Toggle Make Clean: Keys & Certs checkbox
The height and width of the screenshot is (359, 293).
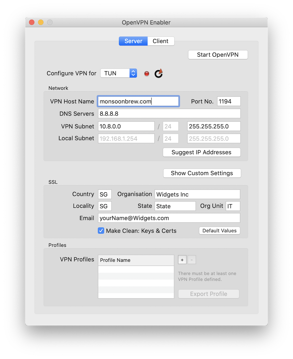point(101,231)
